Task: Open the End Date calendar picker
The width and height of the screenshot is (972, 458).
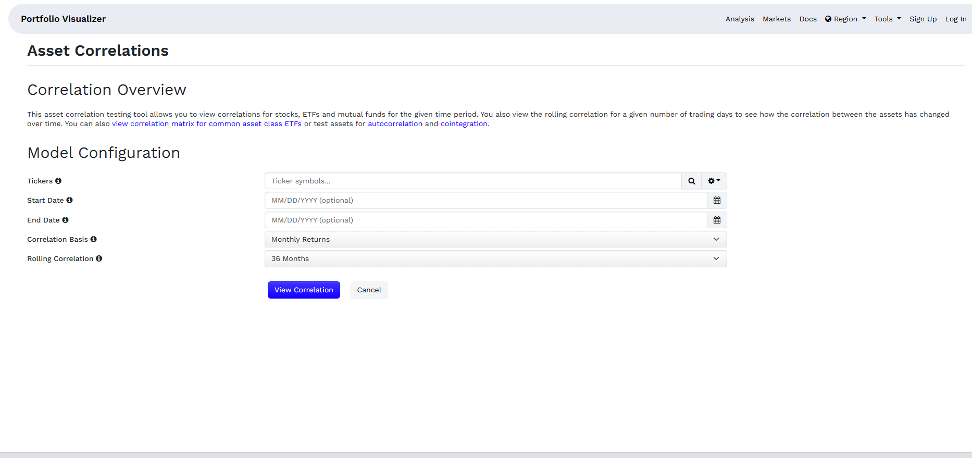Action: 717,220
